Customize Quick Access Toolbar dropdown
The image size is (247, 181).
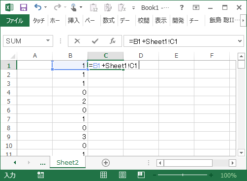[133, 8]
